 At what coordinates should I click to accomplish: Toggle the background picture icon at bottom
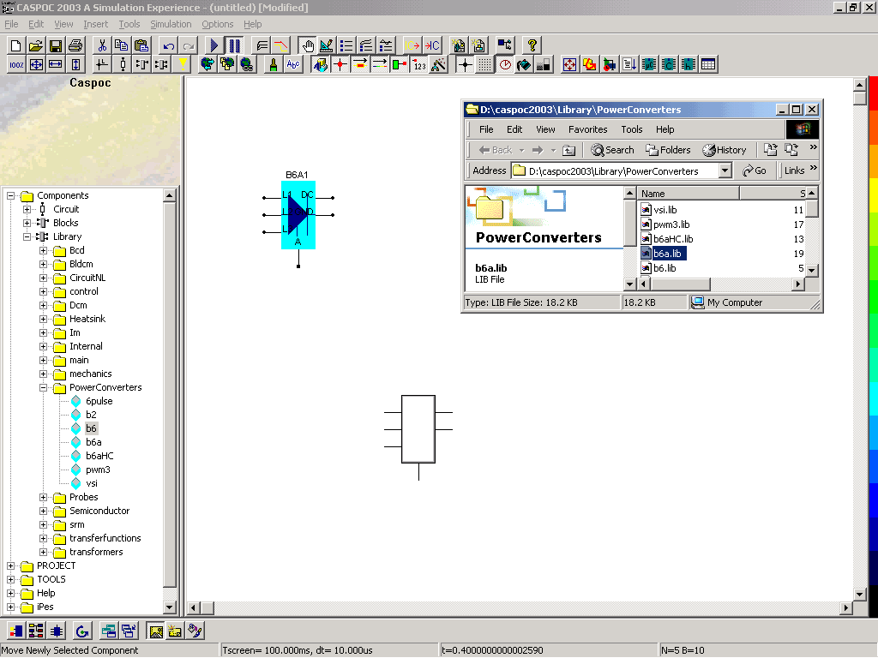[156, 631]
